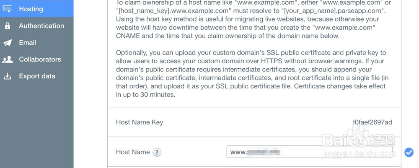Open the Email settings label
Image resolution: width=419 pixels, height=168 pixels.
(27, 43)
